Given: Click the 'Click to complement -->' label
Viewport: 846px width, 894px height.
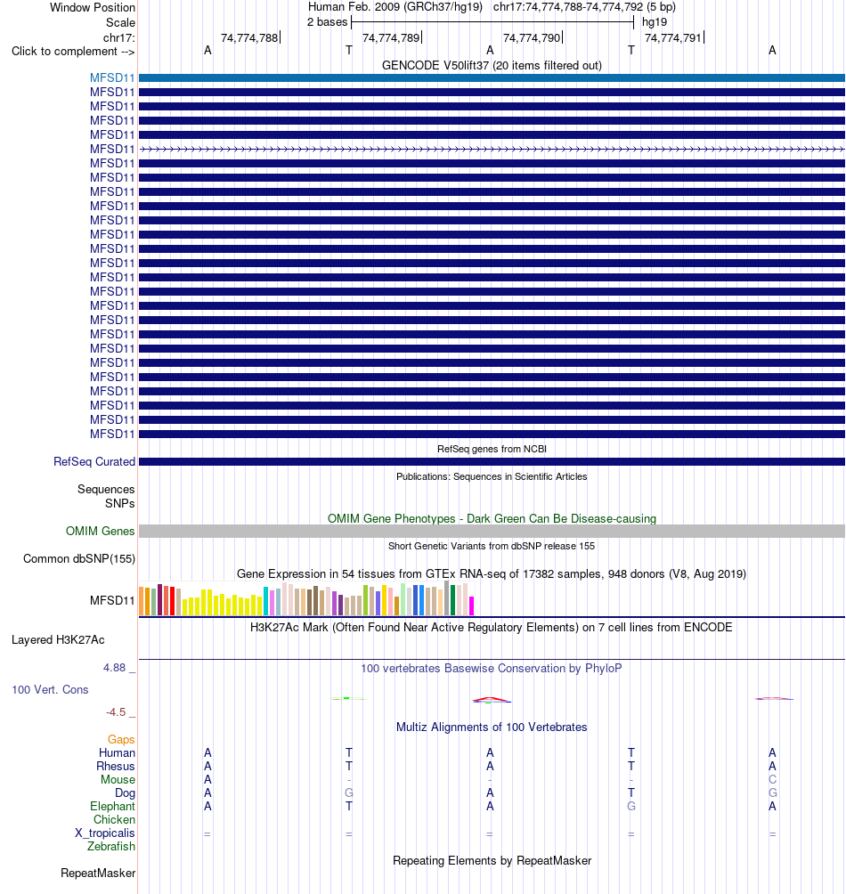Looking at the screenshot, I should [73, 52].
